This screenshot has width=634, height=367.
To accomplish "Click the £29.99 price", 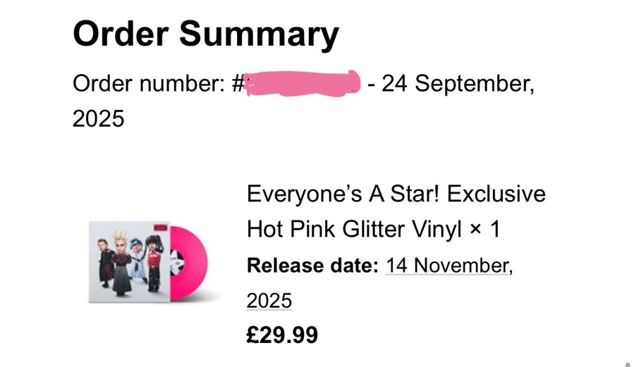I will 282,335.
